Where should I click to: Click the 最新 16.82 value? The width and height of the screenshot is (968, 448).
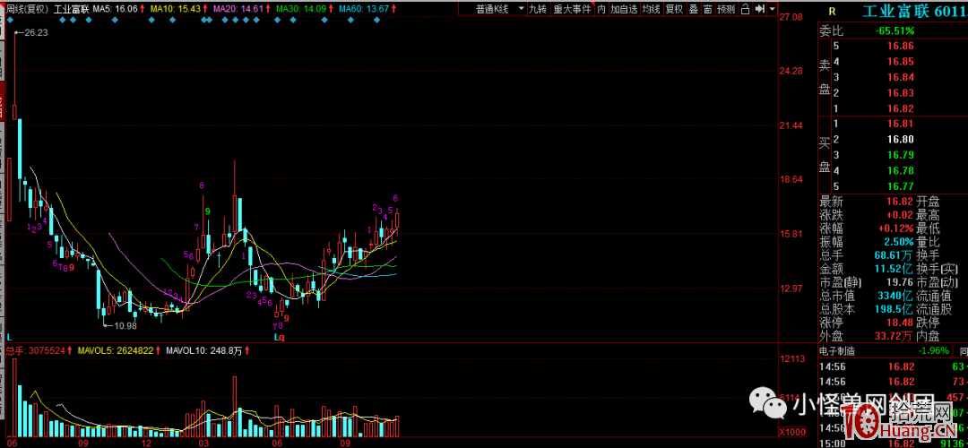(900, 202)
